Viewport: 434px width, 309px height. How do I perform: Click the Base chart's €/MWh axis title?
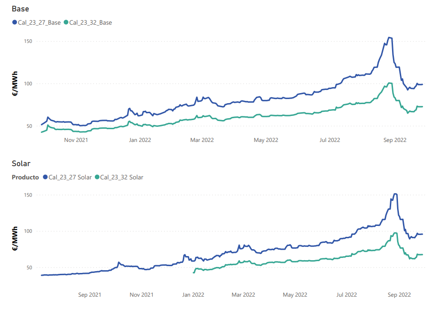coord(15,84)
